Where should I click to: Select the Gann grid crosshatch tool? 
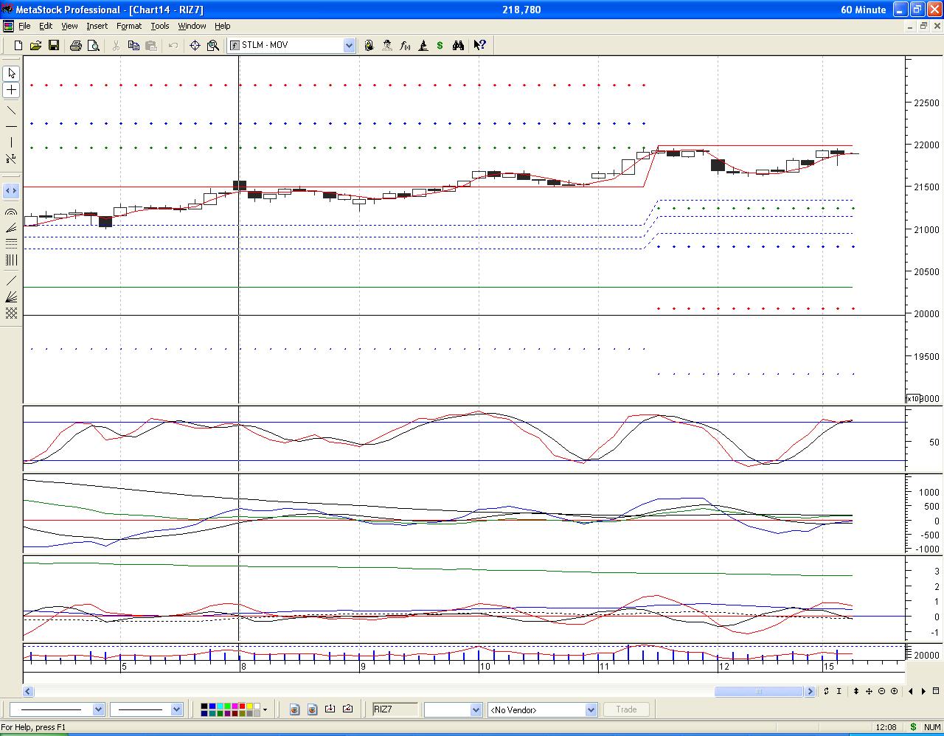coord(11,313)
